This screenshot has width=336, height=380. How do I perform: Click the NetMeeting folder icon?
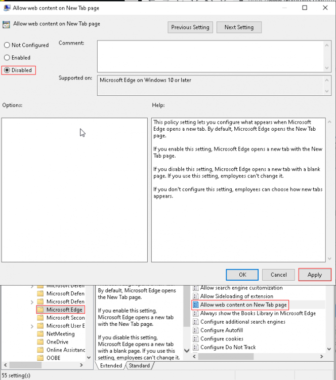(40, 334)
